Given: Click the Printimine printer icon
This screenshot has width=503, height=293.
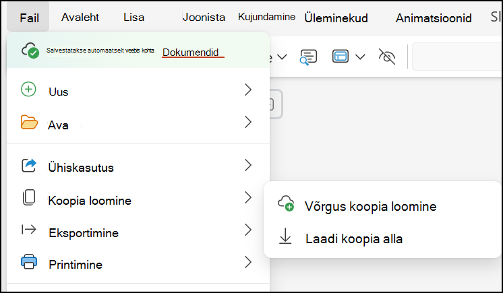Looking at the screenshot, I should 29,262.
